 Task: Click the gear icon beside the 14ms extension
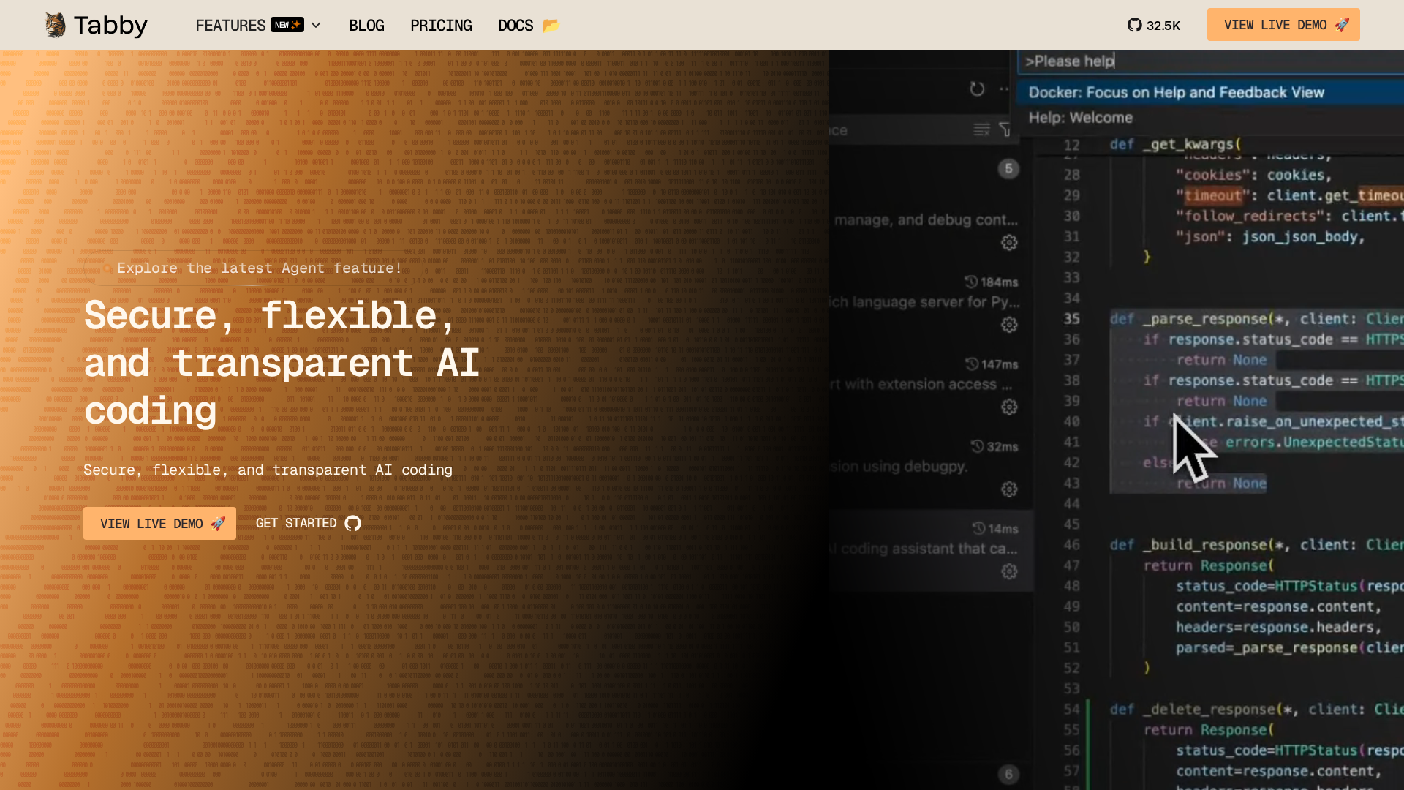point(1009,571)
